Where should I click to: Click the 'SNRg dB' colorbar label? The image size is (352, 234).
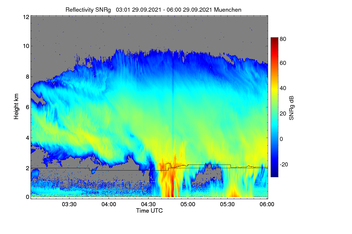[291, 108]
